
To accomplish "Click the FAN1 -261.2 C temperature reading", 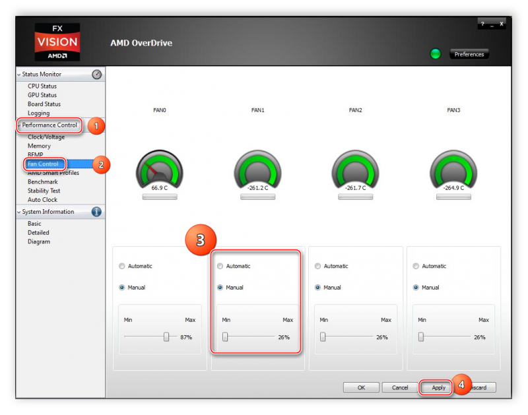I will click(x=257, y=188).
